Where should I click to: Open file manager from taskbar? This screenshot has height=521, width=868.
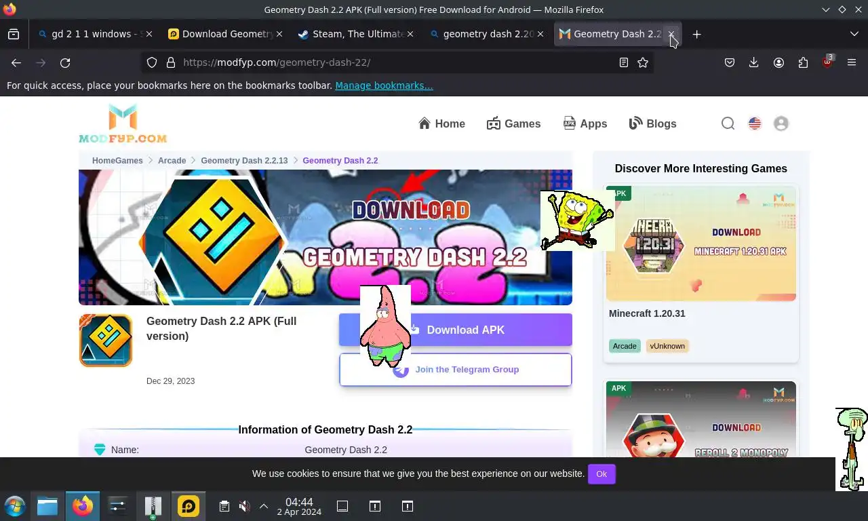[x=47, y=506]
